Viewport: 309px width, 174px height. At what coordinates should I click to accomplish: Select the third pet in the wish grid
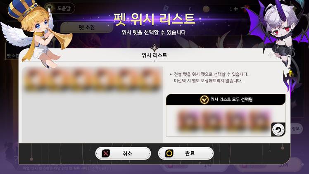point(81,80)
